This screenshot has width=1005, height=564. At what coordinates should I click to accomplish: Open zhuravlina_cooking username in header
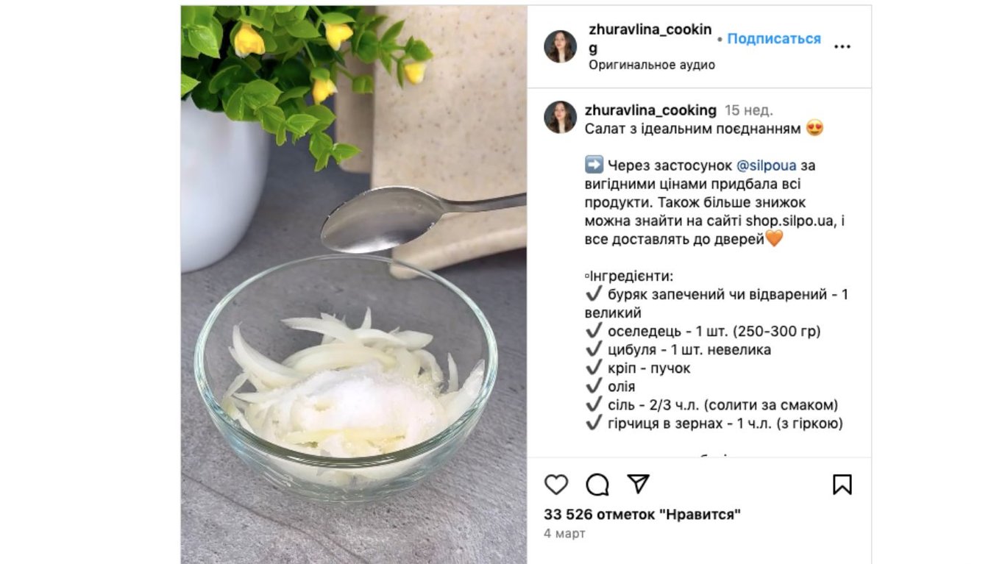pyautogui.click(x=650, y=38)
